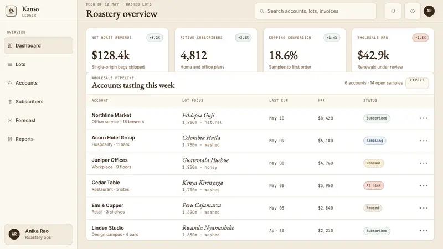Sort by Status column header
This screenshot has width=443, height=249.
370,101
